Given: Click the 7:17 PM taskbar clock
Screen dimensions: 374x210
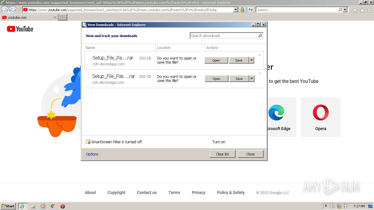Looking at the screenshot, I should coord(359,206).
